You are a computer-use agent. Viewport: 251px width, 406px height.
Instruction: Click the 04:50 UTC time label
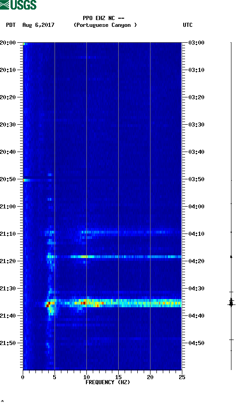click(x=196, y=343)
